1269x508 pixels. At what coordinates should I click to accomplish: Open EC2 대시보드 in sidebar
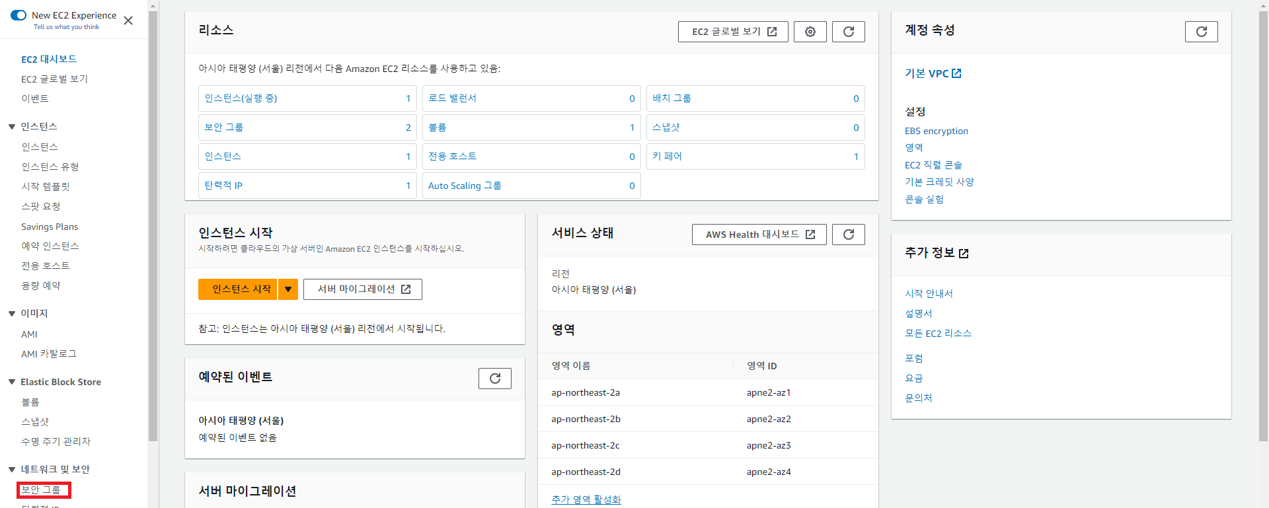(x=49, y=59)
